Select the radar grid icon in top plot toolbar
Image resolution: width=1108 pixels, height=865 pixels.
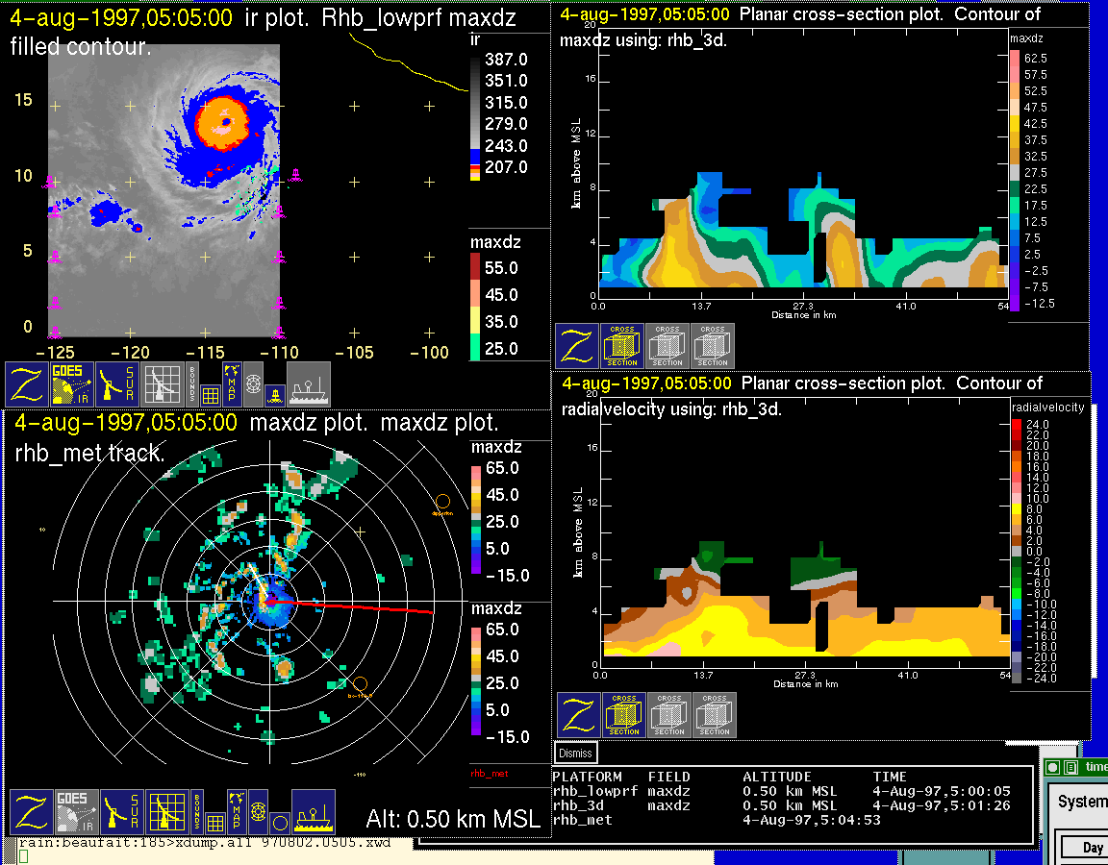tap(164, 384)
